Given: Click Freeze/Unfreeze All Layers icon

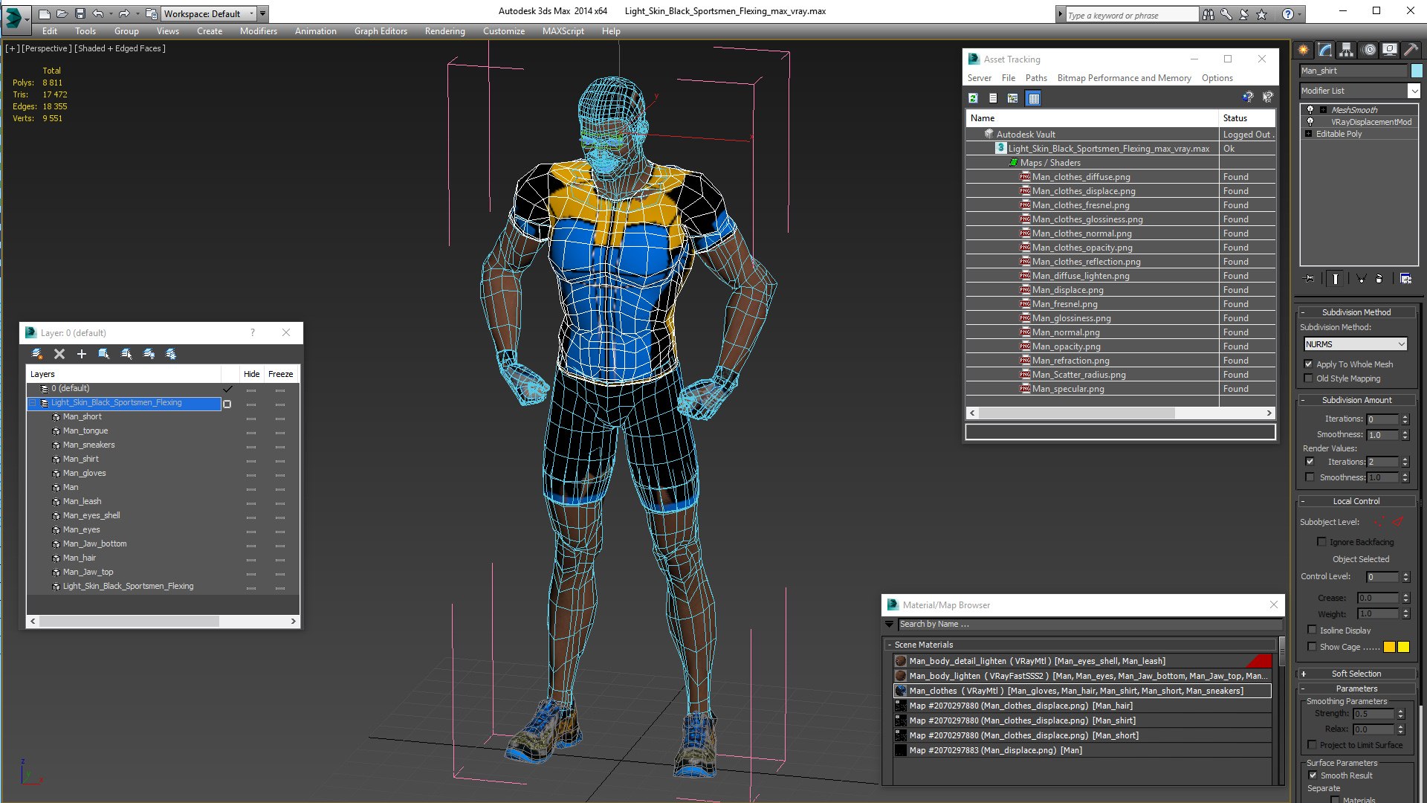Looking at the screenshot, I should (171, 354).
